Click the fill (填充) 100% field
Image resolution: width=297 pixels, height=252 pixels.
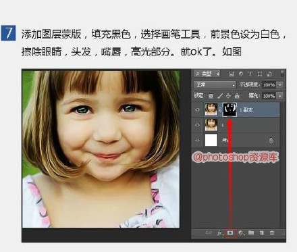(269, 96)
